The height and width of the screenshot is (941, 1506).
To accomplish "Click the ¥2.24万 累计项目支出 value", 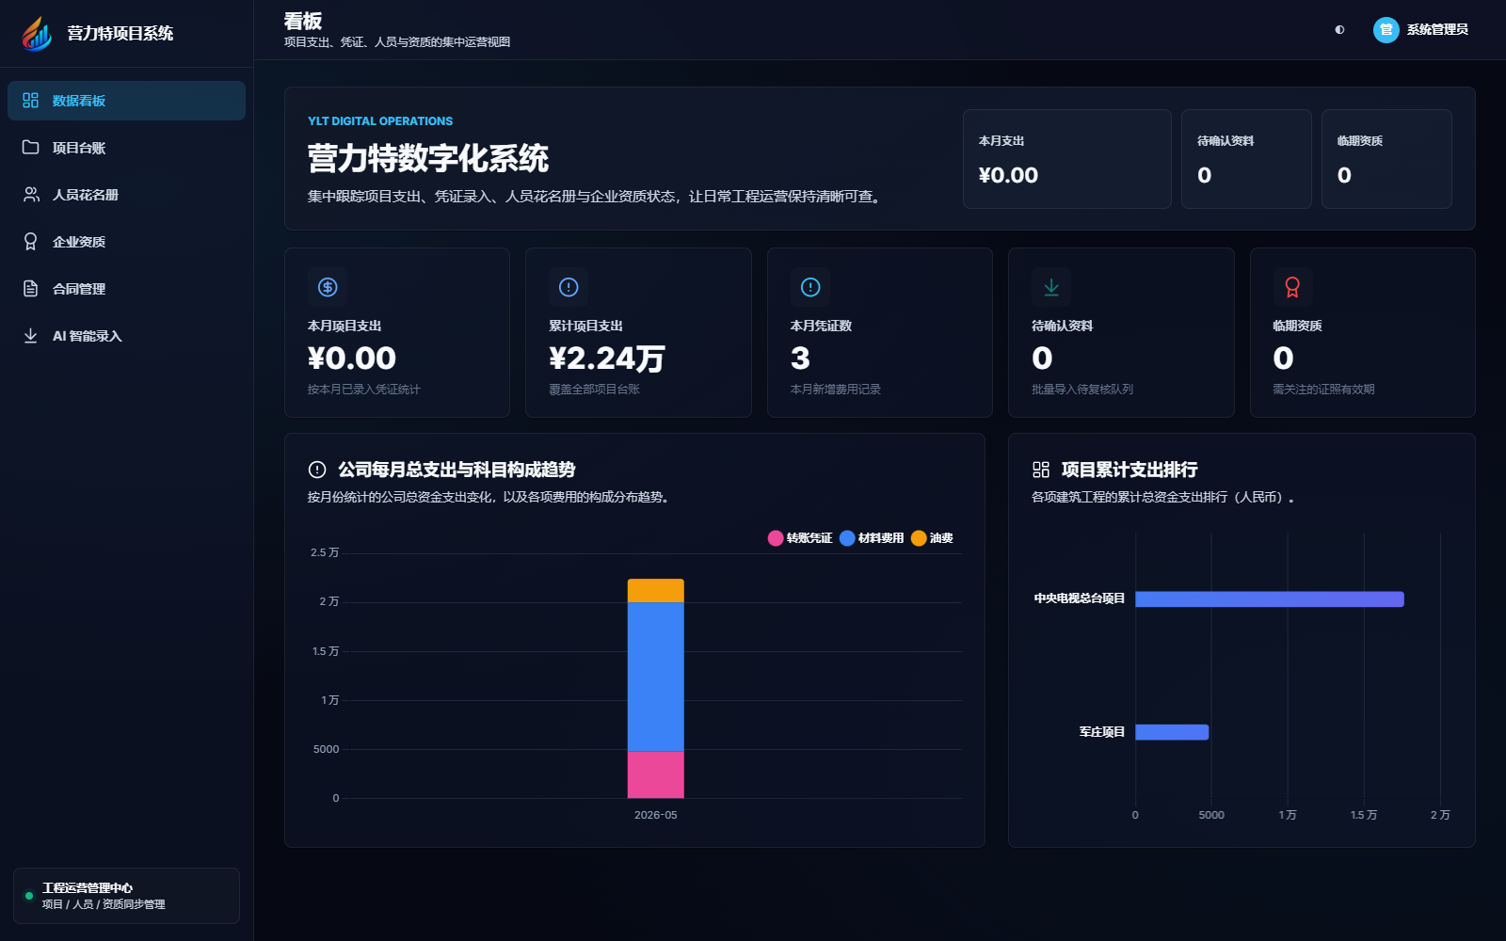I will click(607, 359).
